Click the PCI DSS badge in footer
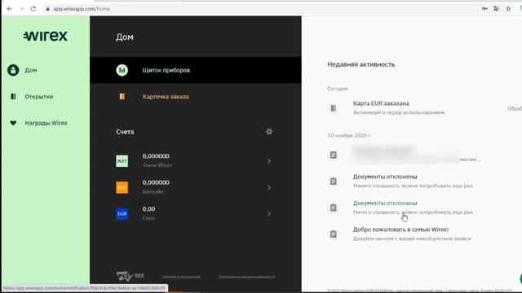Viewport: 522px width, 293px height. click(130, 276)
